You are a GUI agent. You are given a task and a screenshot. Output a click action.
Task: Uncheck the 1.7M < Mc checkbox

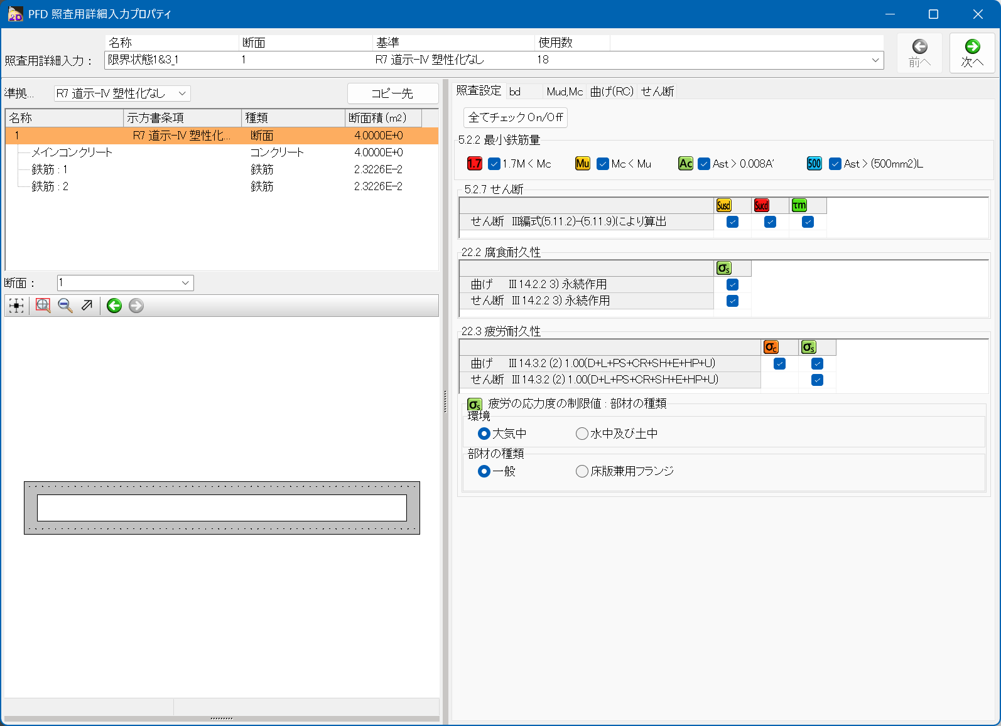(x=494, y=164)
